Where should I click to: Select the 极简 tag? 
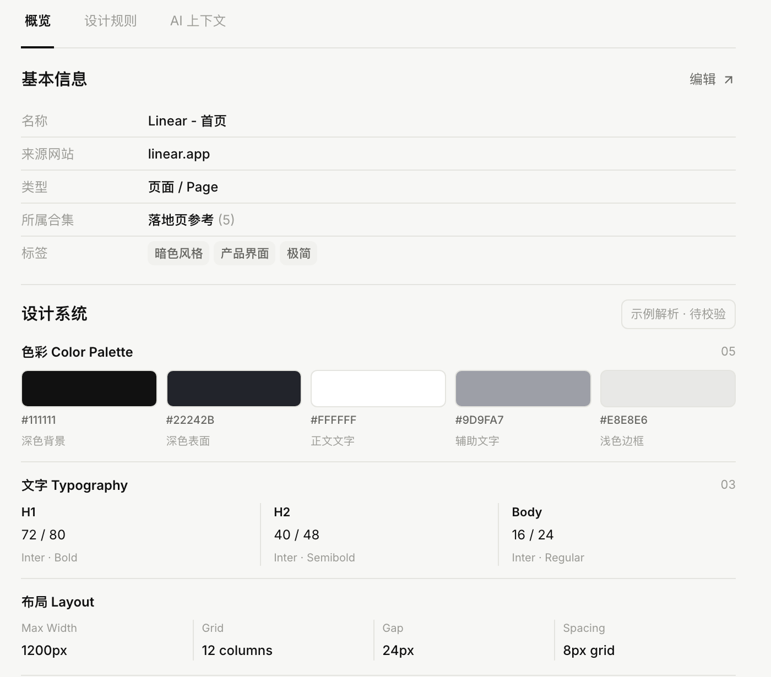click(x=298, y=253)
